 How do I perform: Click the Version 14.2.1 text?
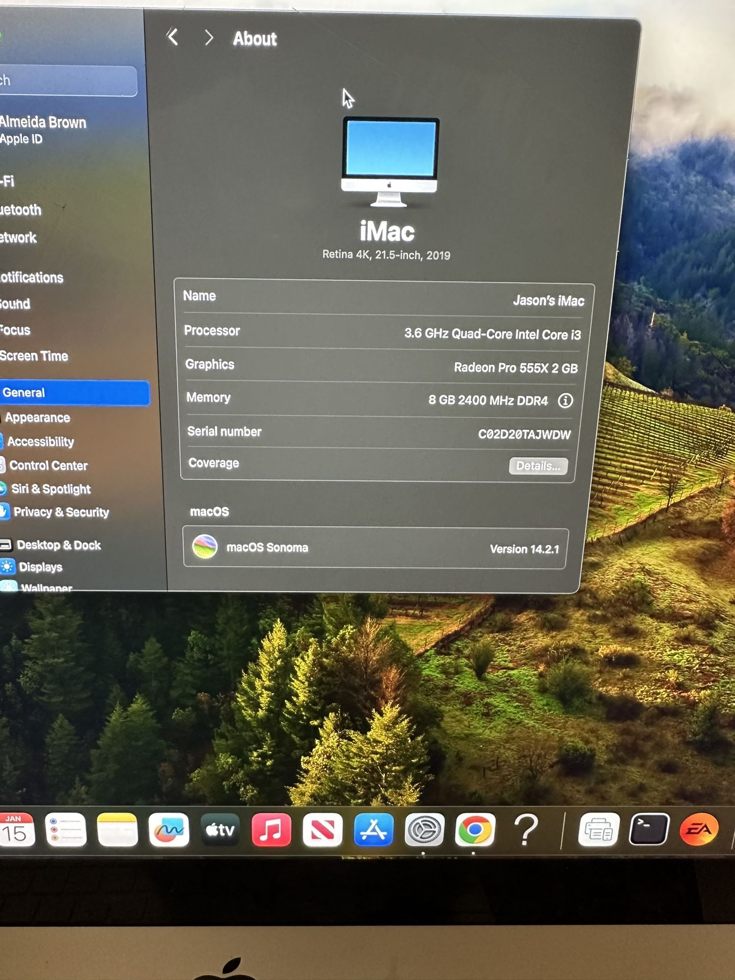524,549
